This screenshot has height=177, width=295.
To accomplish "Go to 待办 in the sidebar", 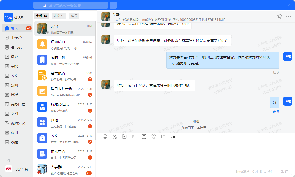I will tap(17, 57).
